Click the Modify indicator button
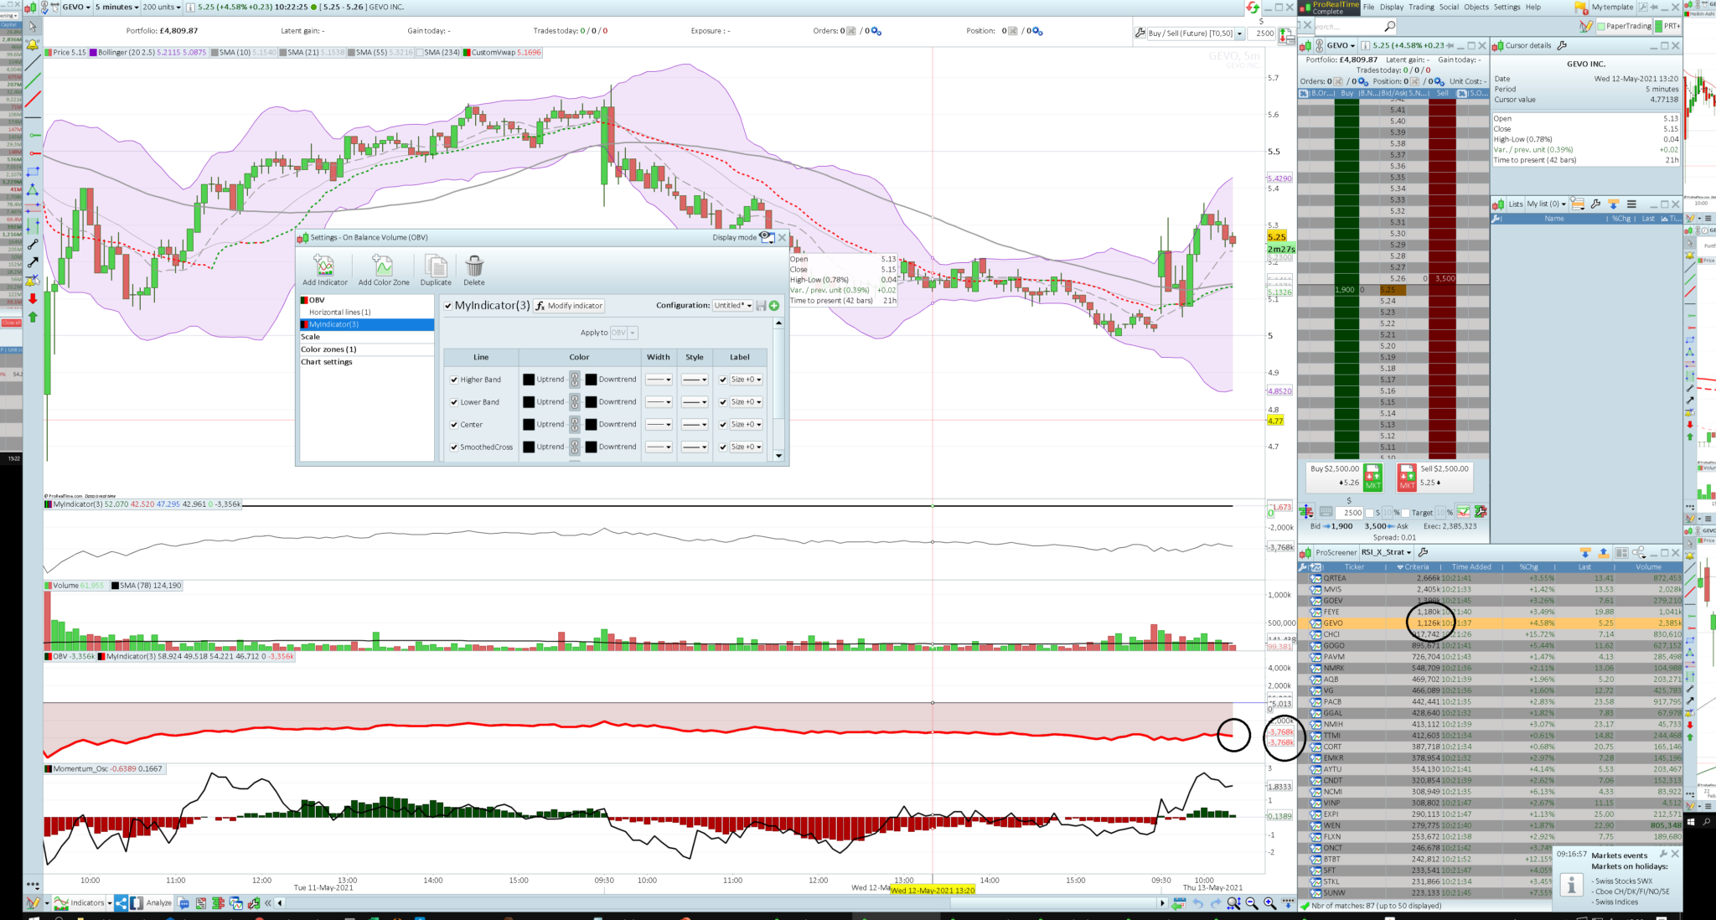Screen dimensions: 1716x920 pos(569,306)
